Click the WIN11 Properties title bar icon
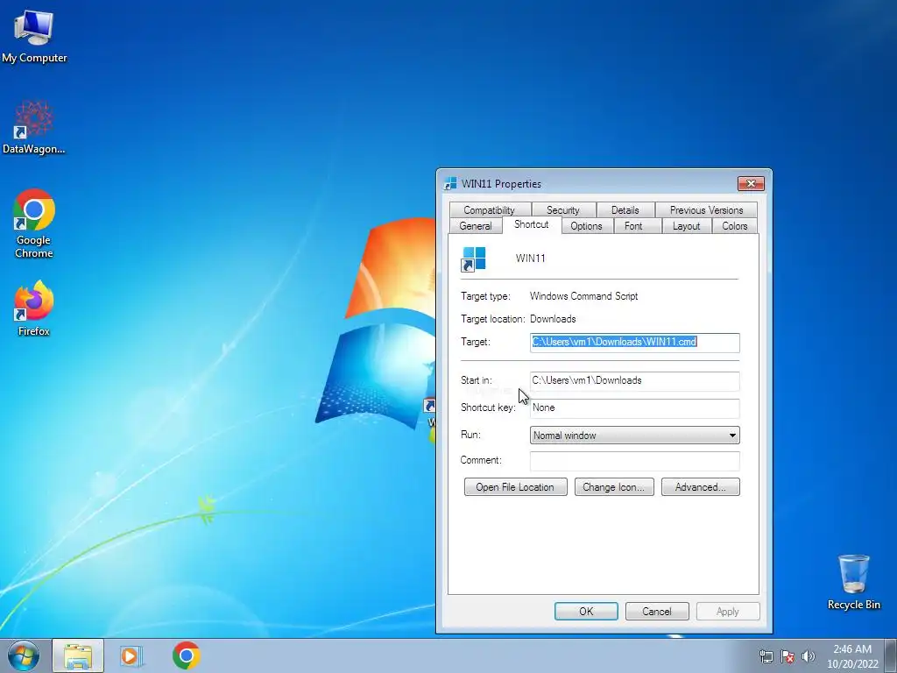 (451, 184)
